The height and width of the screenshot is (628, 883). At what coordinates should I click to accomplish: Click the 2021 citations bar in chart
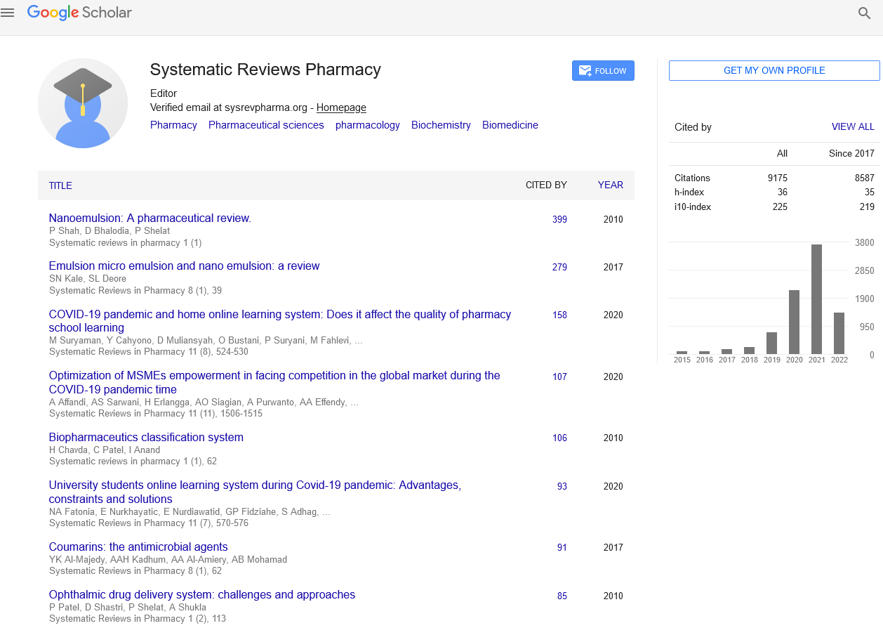pyautogui.click(x=816, y=299)
